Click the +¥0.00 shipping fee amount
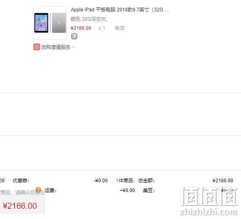 [127, 190]
